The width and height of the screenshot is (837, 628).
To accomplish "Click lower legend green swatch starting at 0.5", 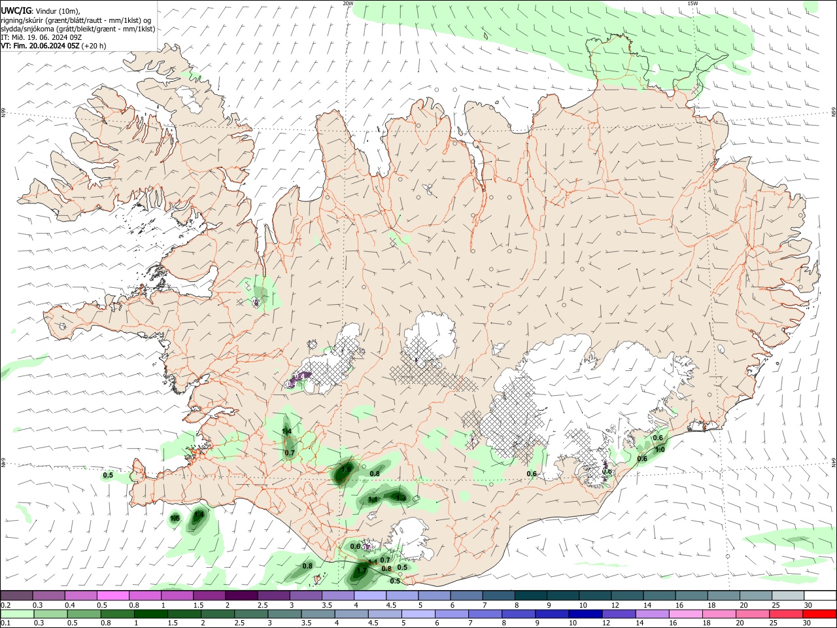I will [83, 614].
